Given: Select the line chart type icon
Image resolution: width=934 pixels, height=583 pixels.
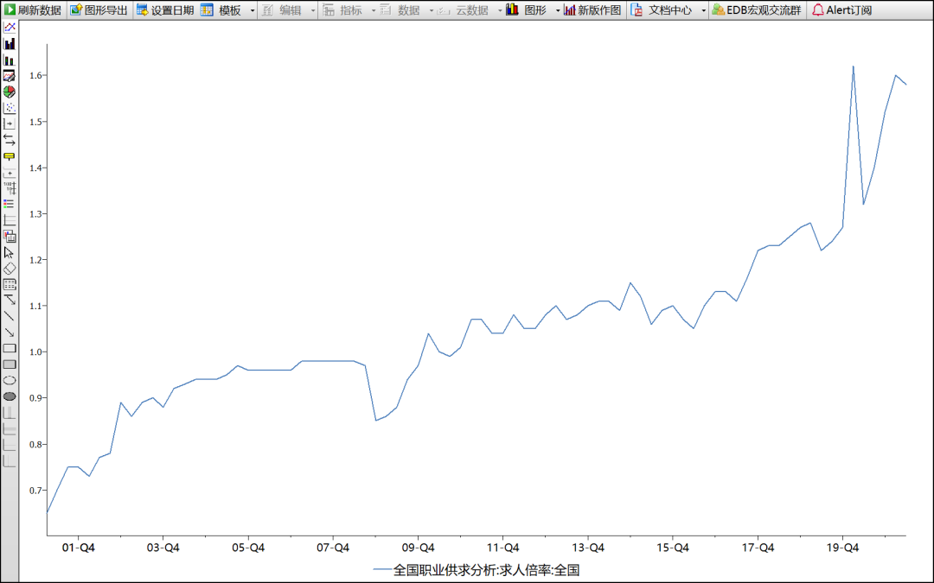Looking at the screenshot, I should [10, 28].
